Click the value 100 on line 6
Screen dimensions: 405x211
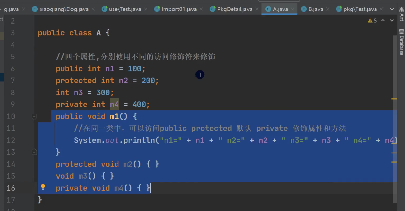pos(135,69)
